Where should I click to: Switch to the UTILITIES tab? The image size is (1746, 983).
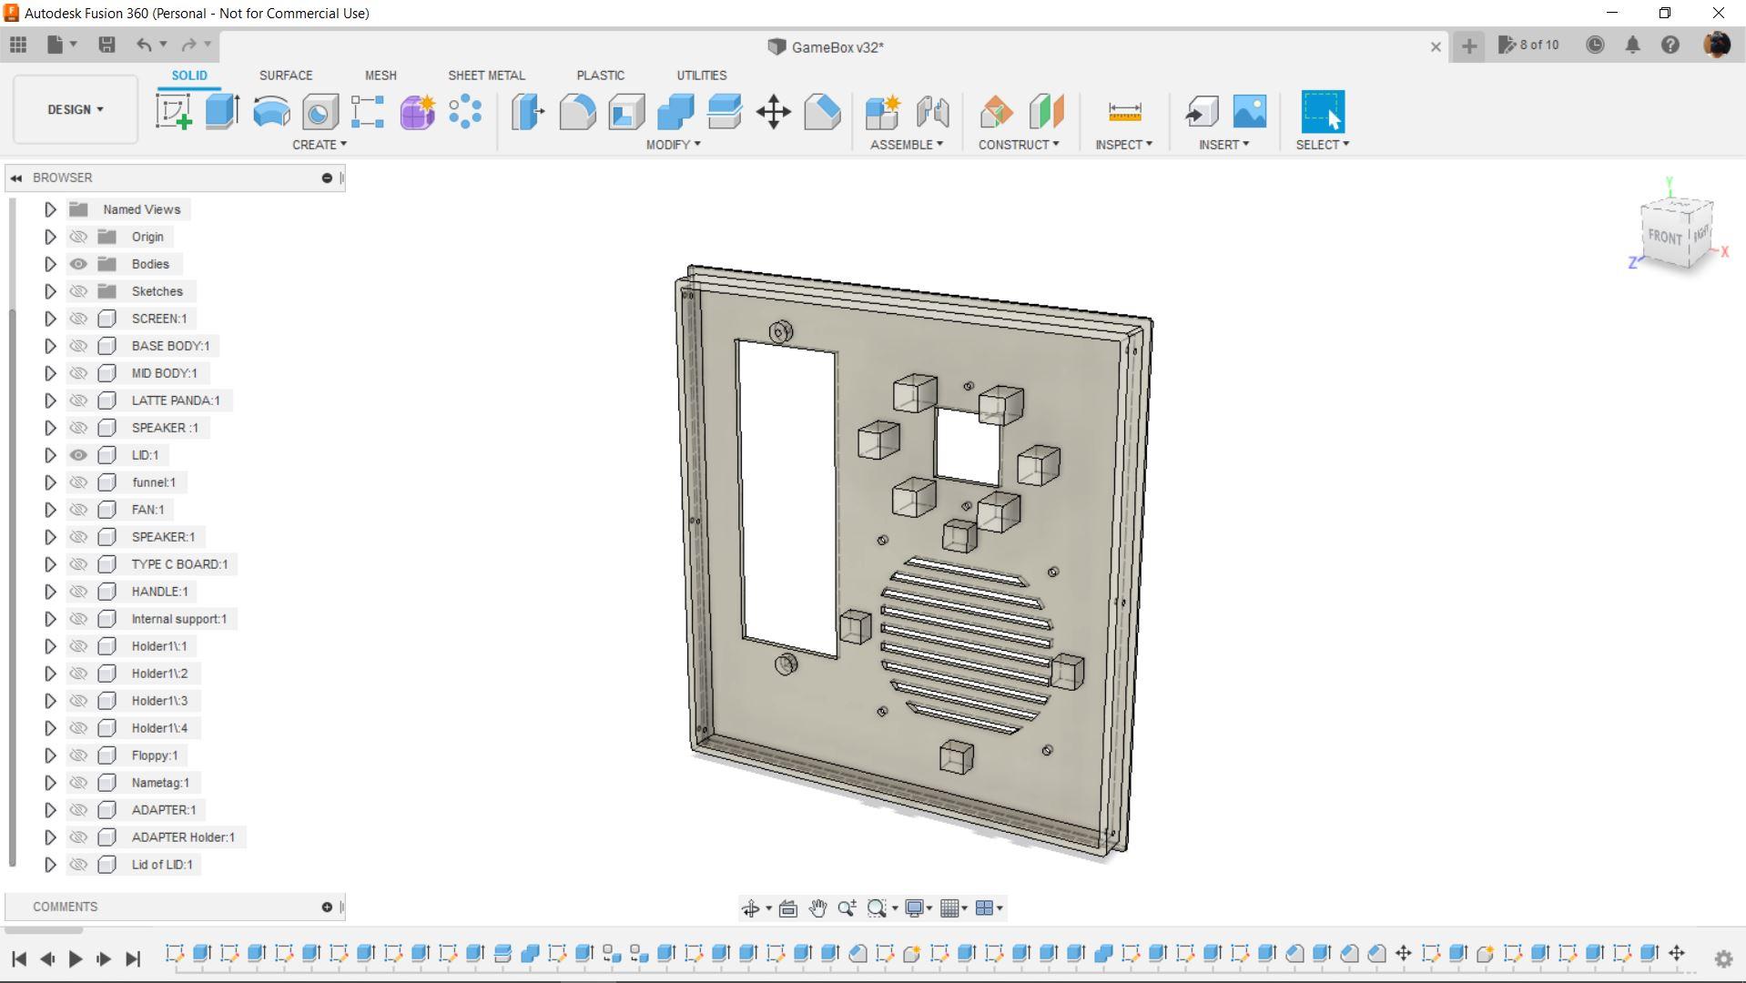click(702, 76)
